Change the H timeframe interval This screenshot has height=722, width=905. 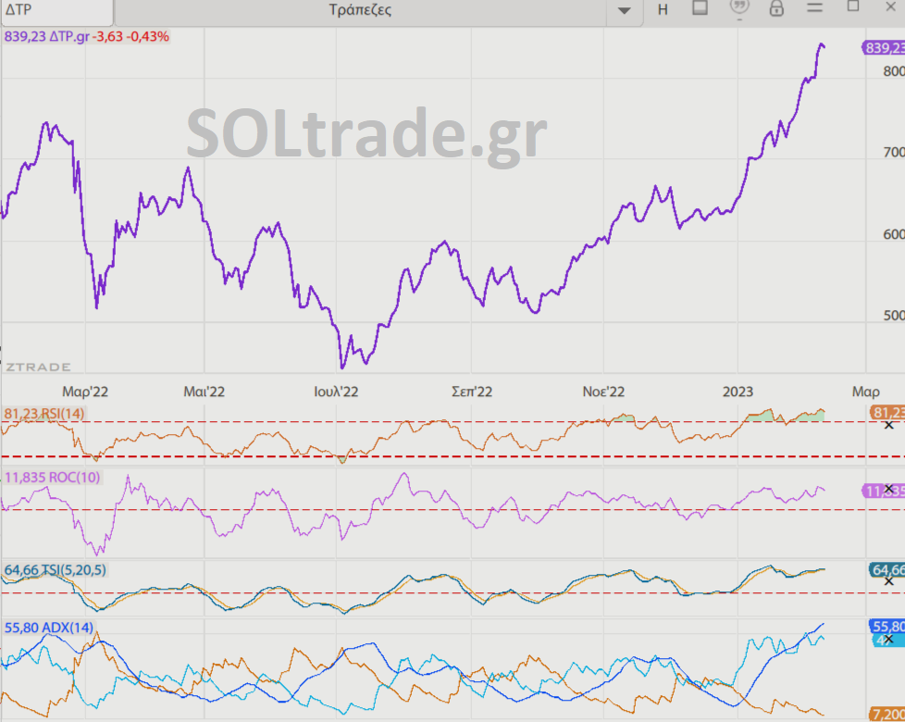point(663,10)
